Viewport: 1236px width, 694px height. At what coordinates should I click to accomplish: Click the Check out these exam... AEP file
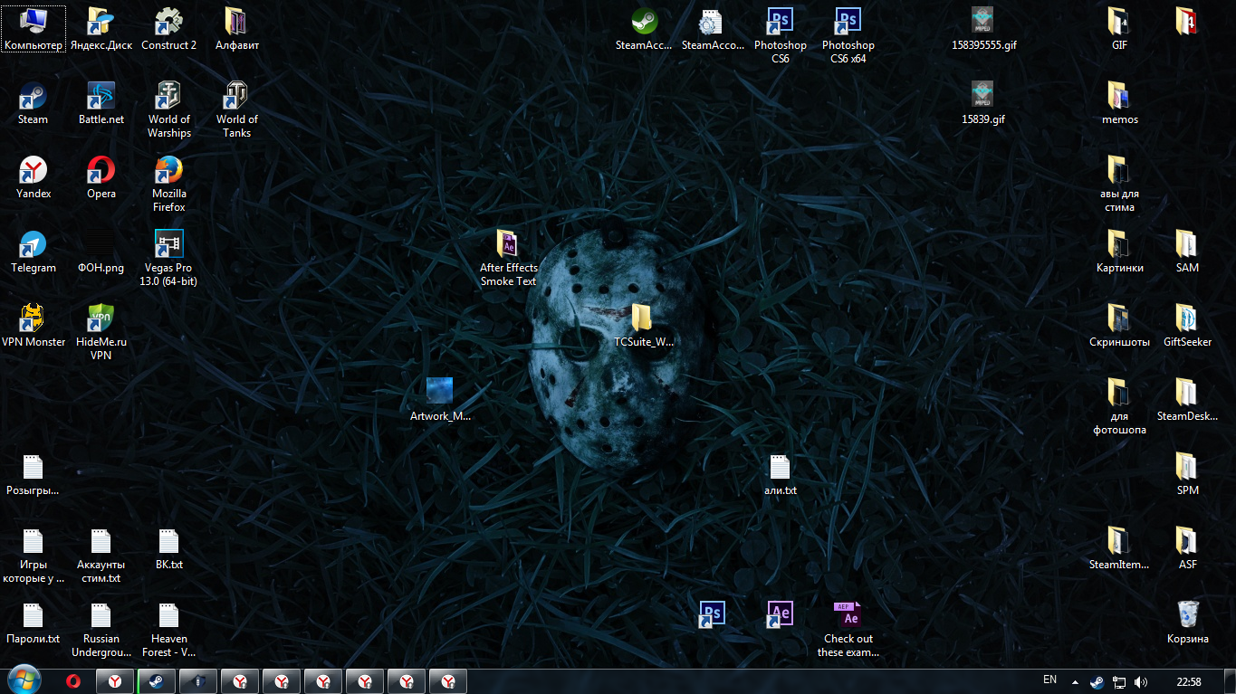coord(848,629)
